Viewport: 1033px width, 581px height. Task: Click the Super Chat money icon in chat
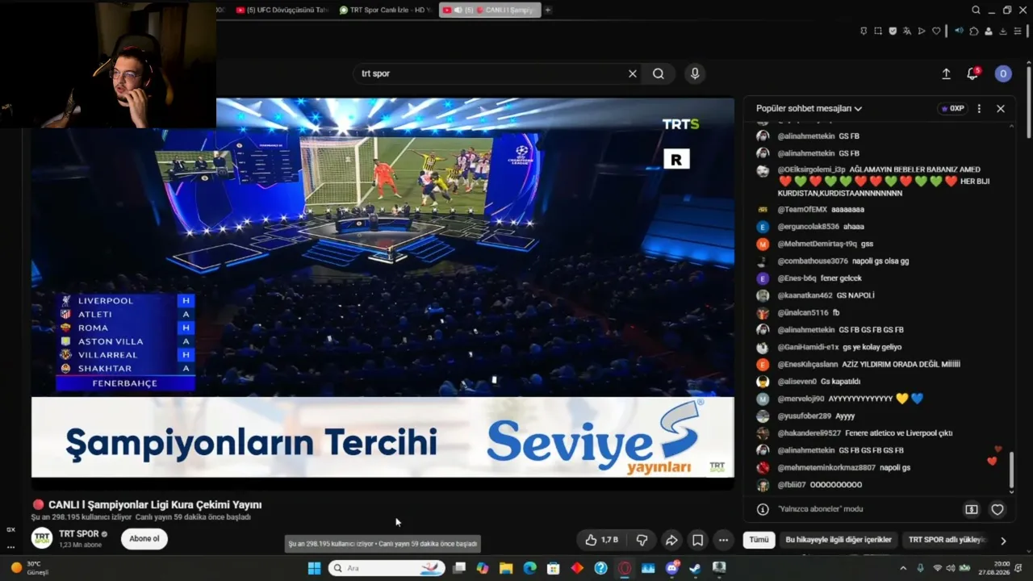coord(972,509)
